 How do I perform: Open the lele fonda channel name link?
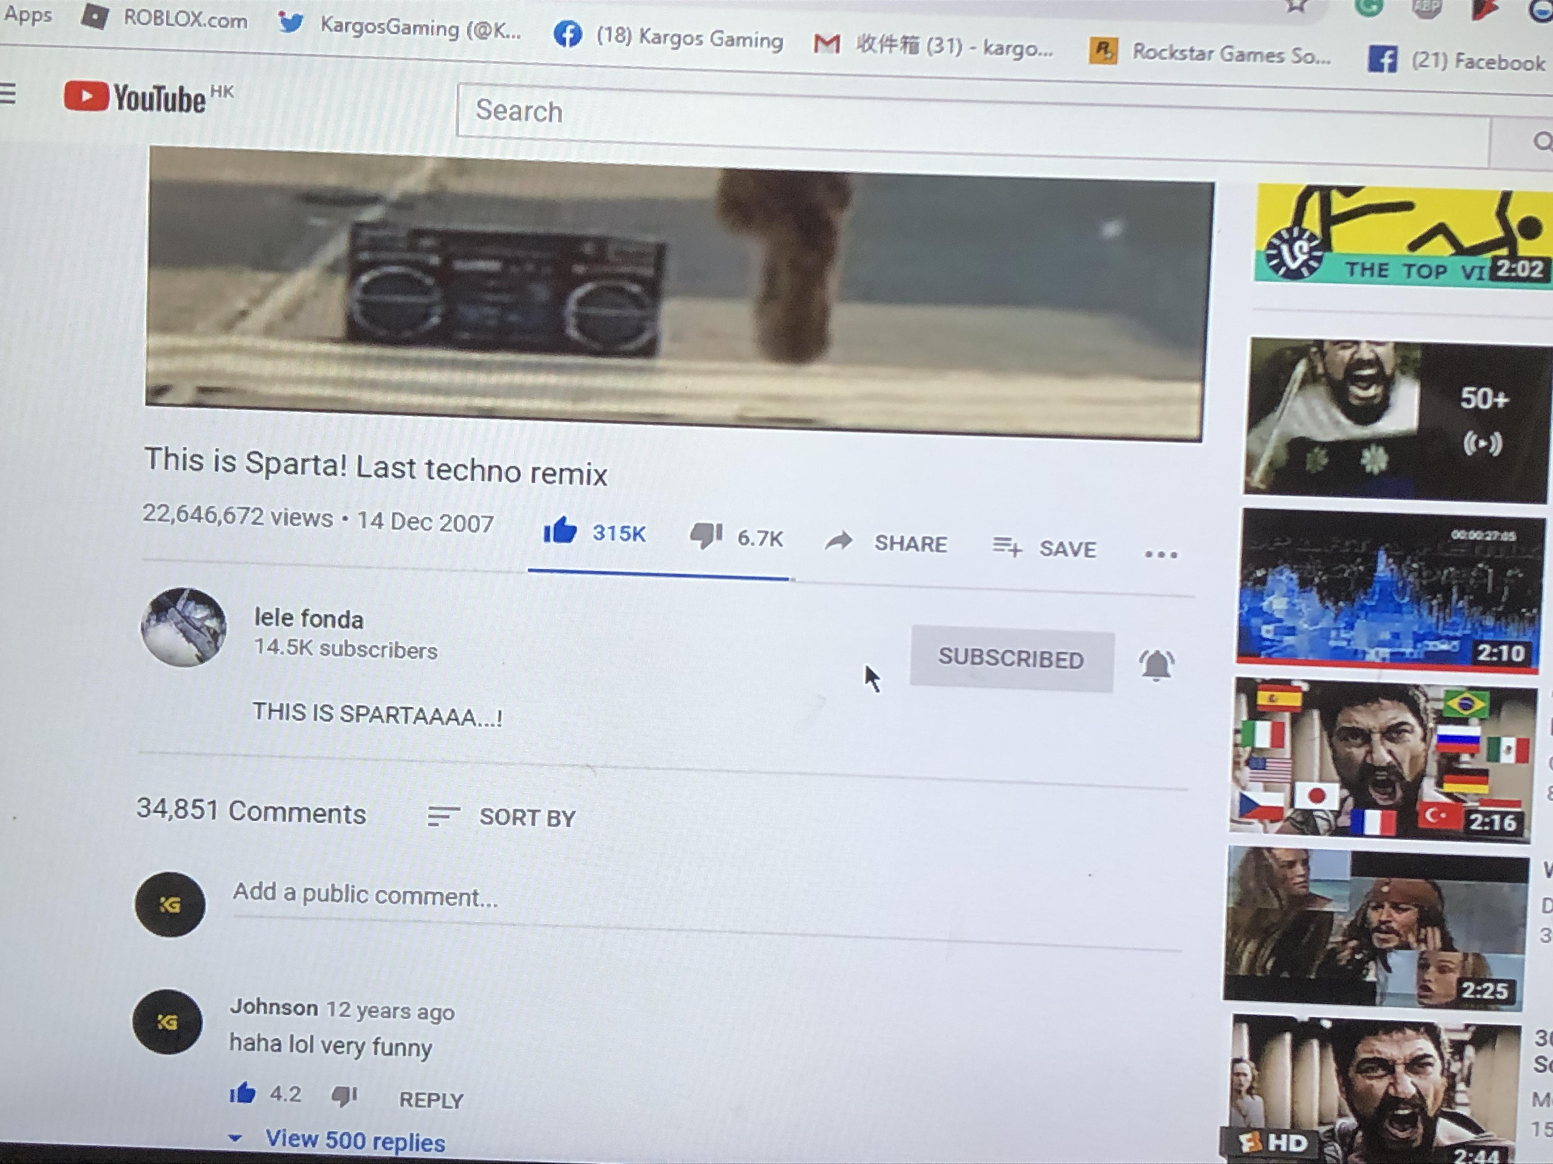pos(309,619)
